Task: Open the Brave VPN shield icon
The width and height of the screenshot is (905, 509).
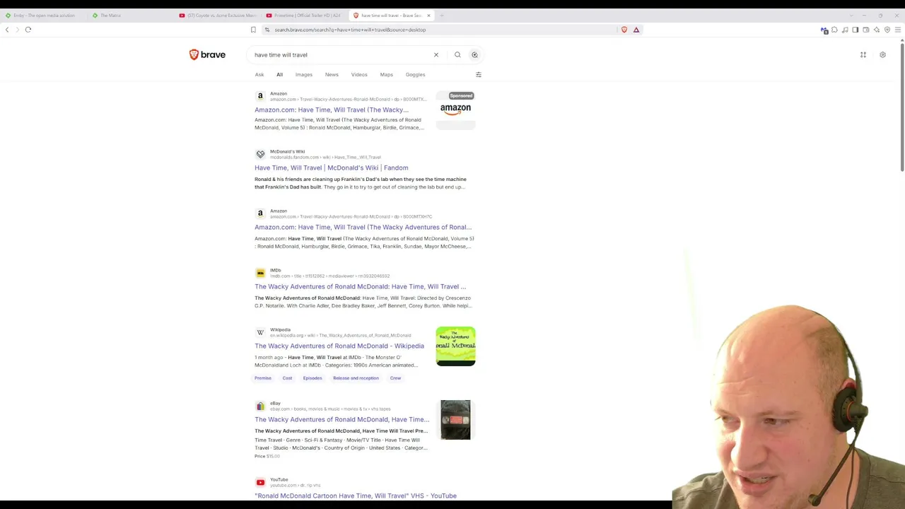Action: (887, 30)
